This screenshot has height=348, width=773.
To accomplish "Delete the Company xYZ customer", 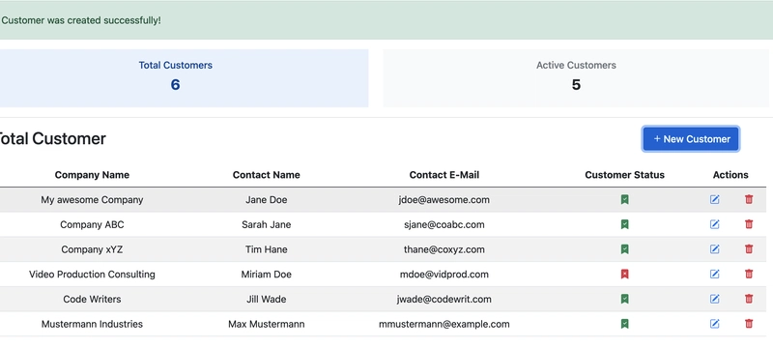I will coord(749,249).
